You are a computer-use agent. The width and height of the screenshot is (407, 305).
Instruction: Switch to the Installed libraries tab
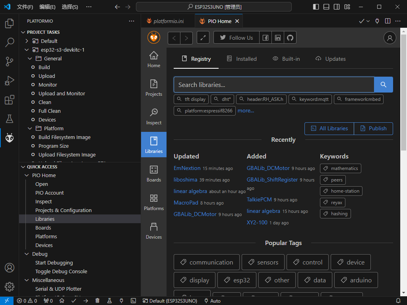pyautogui.click(x=242, y=59)
